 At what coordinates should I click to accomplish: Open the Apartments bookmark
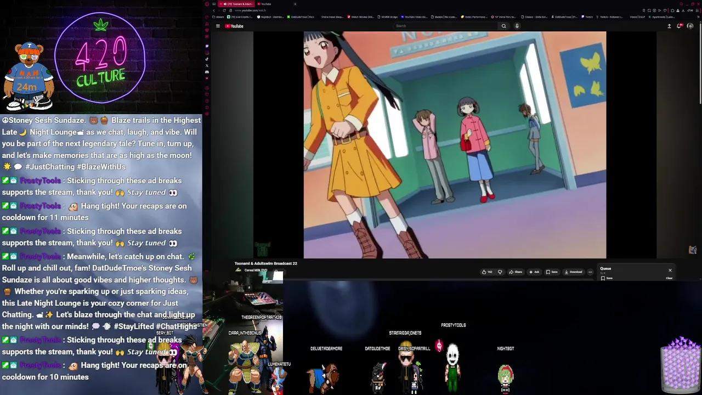pyautogui.click(x=663, y=17)
